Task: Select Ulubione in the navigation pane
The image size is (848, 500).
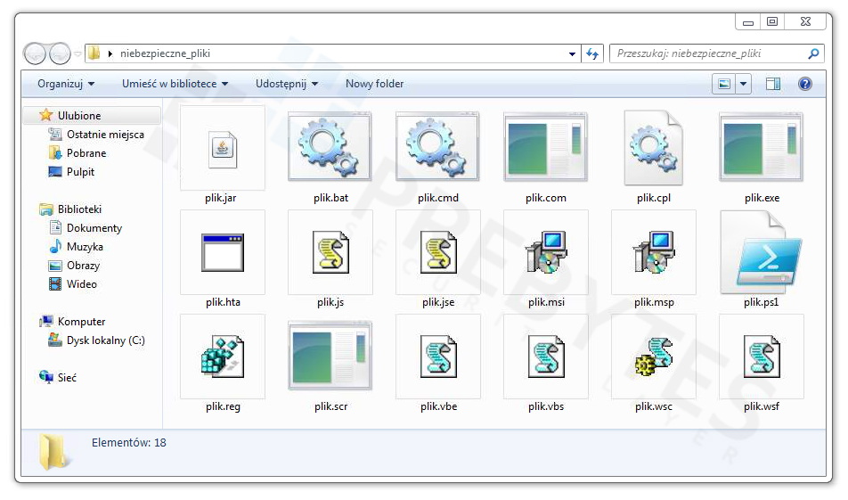Action: 79,115
